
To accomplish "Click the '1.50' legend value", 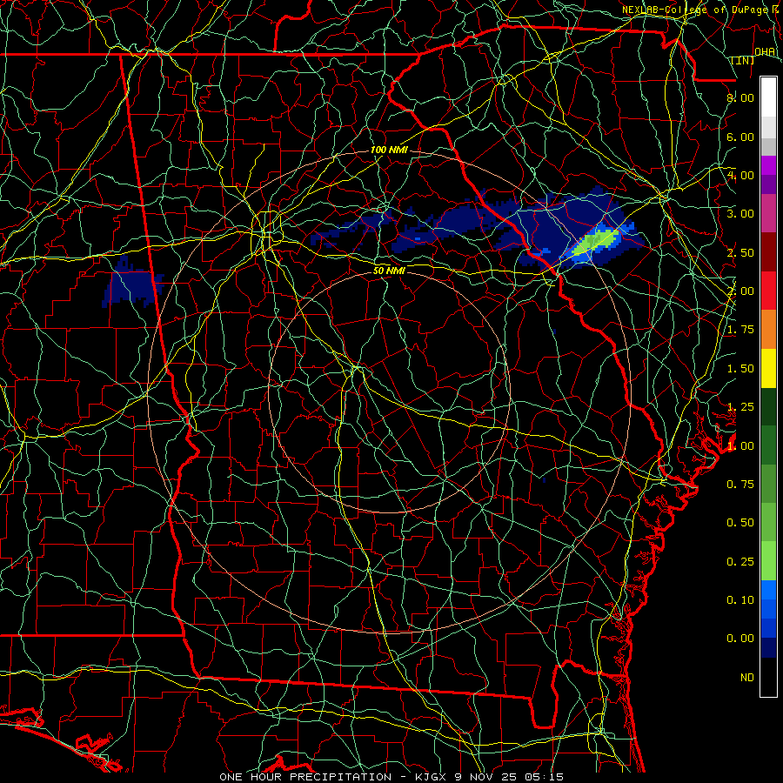I will (x=740, y=369).
